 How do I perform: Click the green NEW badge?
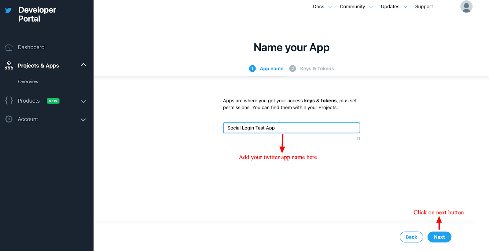(53, 101)
